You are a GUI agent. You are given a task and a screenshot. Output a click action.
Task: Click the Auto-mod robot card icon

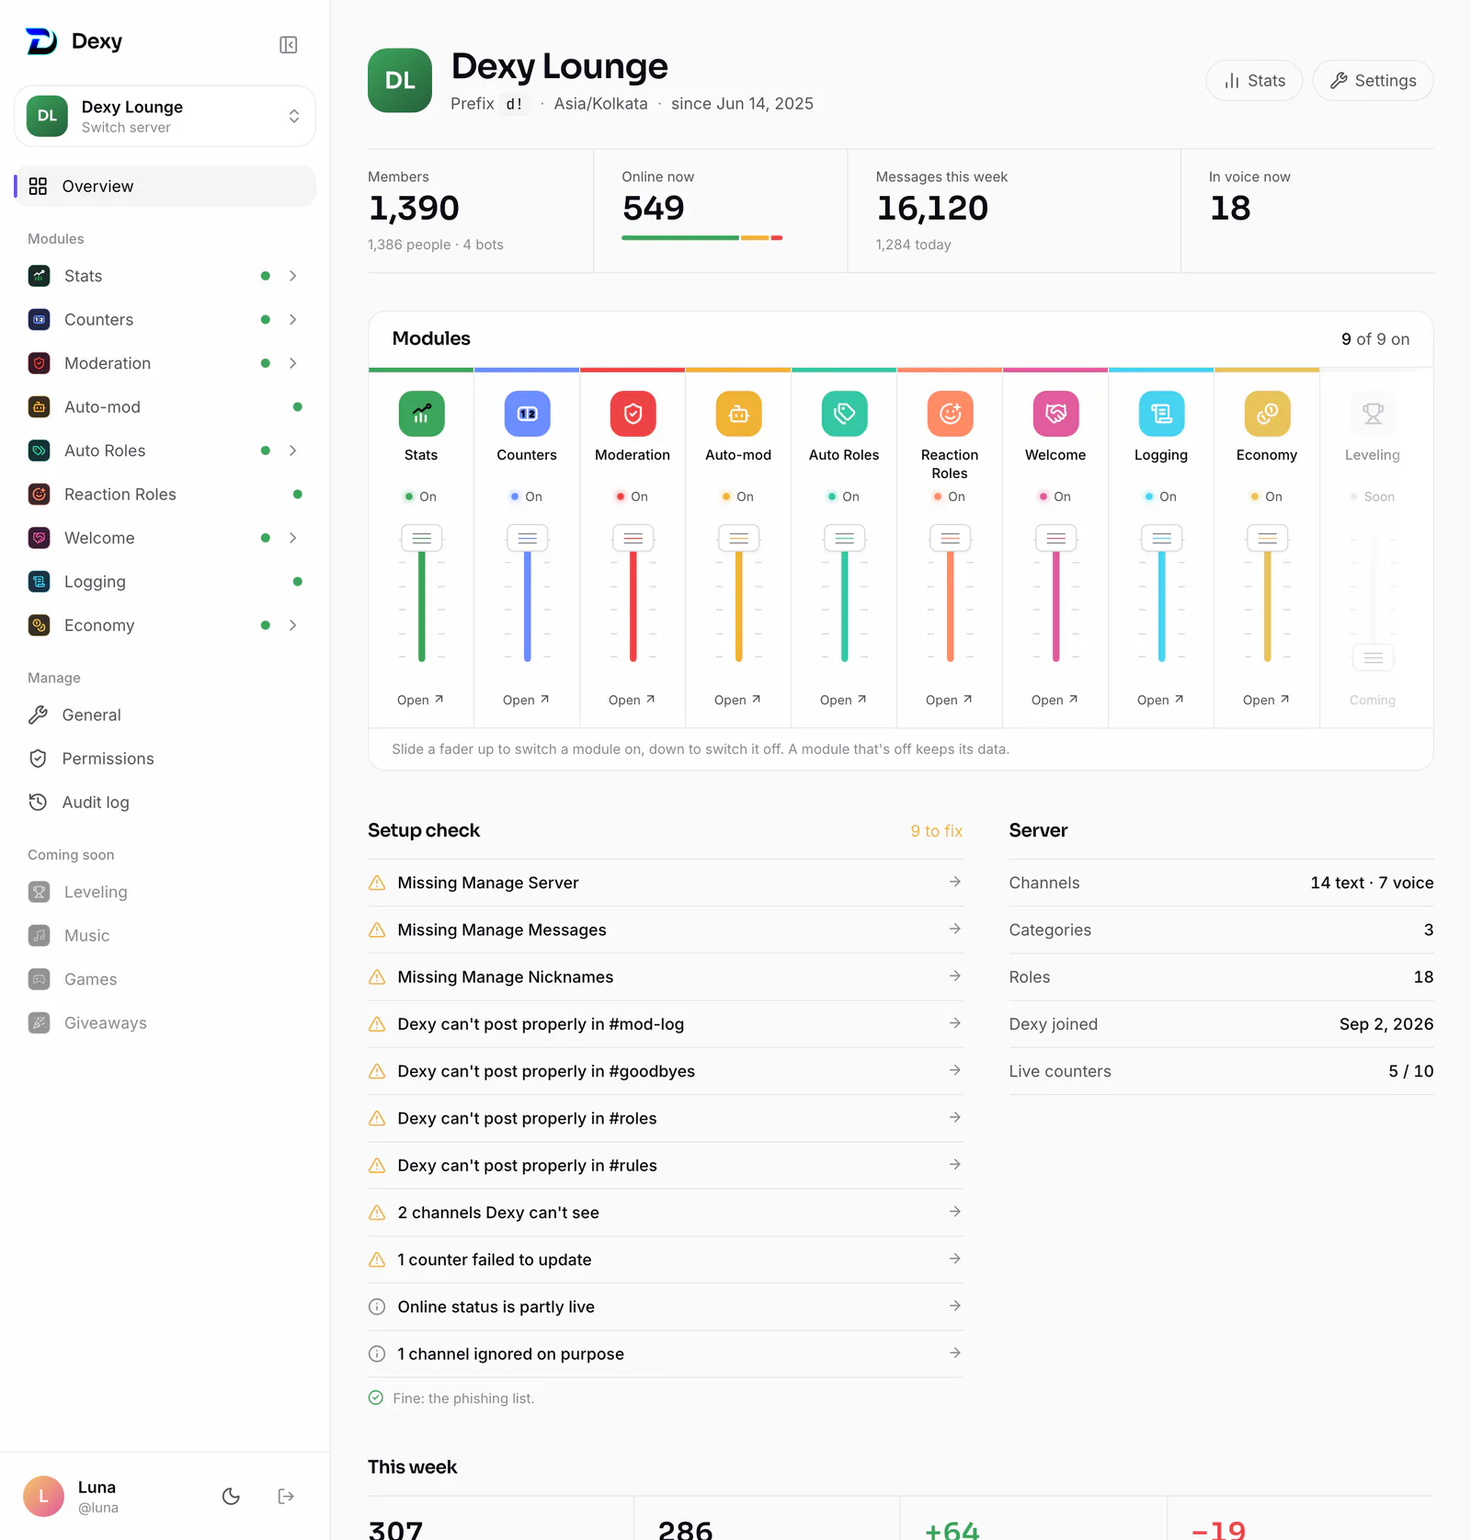coord(738,414)
